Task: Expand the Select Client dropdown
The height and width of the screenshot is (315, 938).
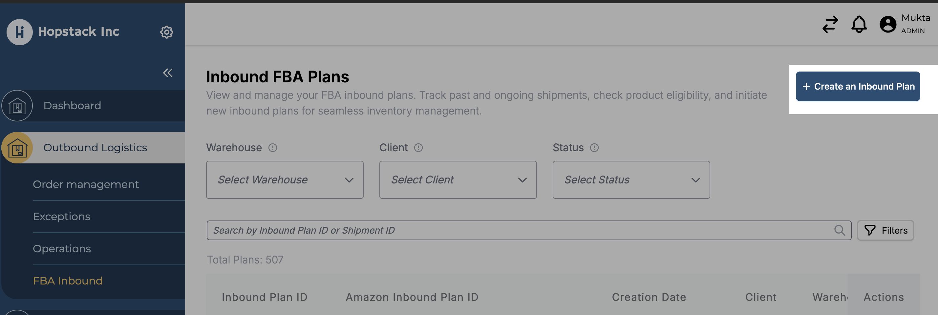Action: [x=458, y=180]
